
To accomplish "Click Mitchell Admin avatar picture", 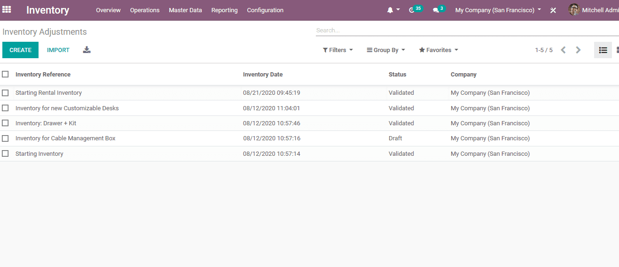I will tap(574, 10).
